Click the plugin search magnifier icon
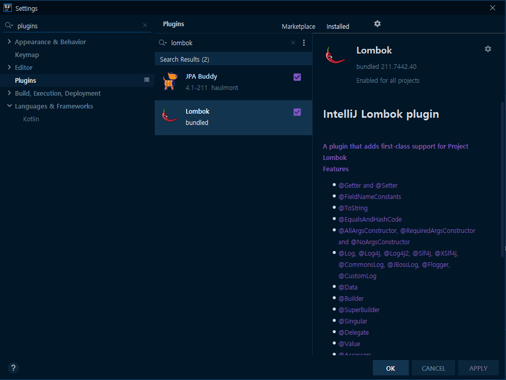The width and height of the screenshot is (506, 380). click(x=162, y=43)
